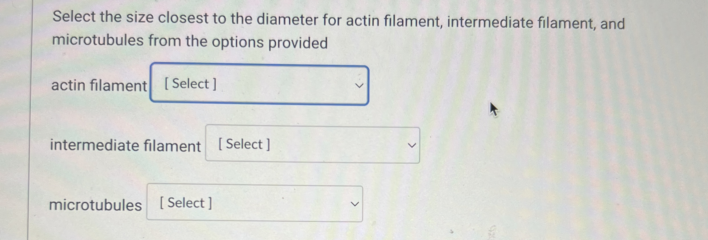Click the intermediate filament select control border
Screen dimensions: 708x240
click(312, 126)
